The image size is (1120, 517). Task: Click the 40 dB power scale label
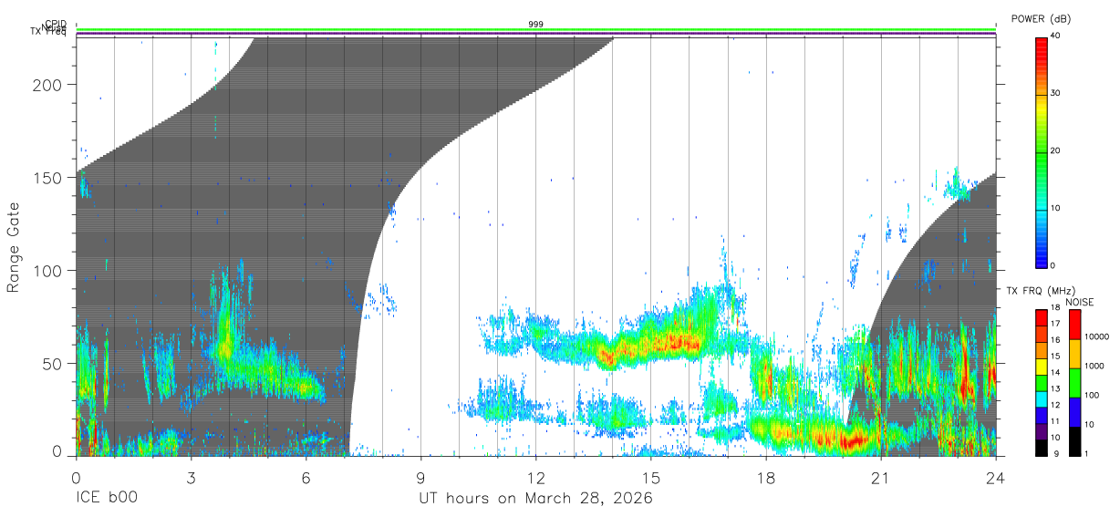pos(1056,36)
